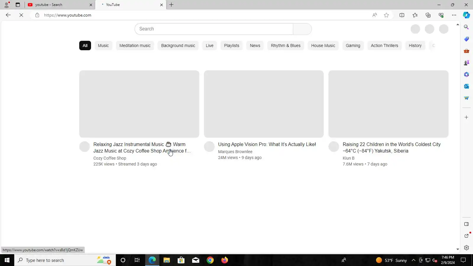Click the YouTube search submit button
The image size is (473, 266).
(x=302, y=29)
